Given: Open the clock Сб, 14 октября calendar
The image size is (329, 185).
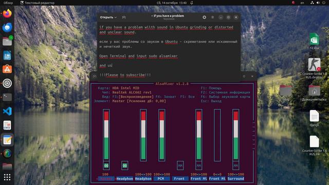Looking at the screenshot, I should click(x=172, y=3).
